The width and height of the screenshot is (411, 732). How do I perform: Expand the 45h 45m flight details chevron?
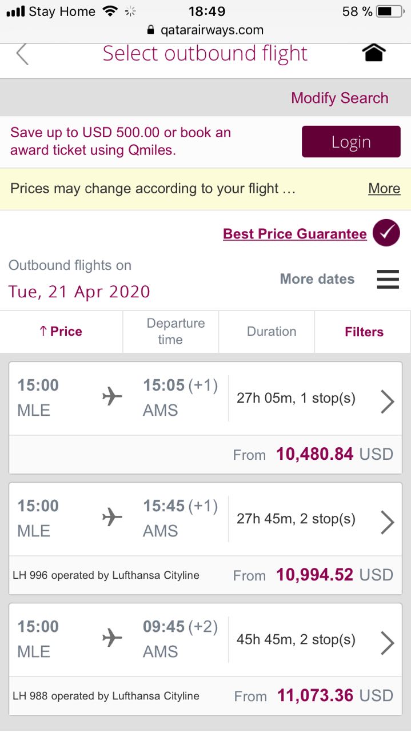[x=387, y=643]
